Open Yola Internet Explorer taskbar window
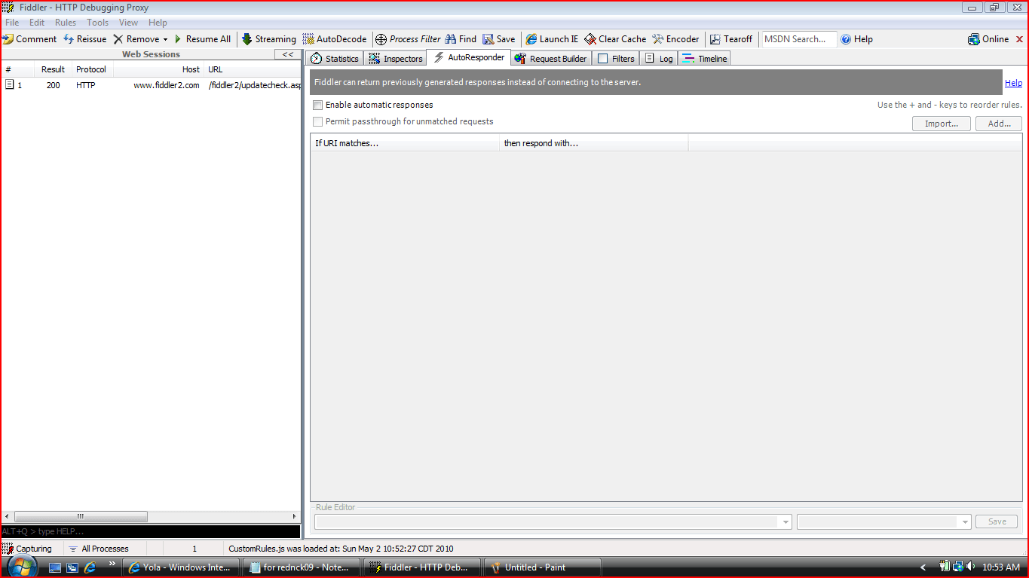This screenshot has height=578, width=1029. pyautogui.click(x=182, y=567)
